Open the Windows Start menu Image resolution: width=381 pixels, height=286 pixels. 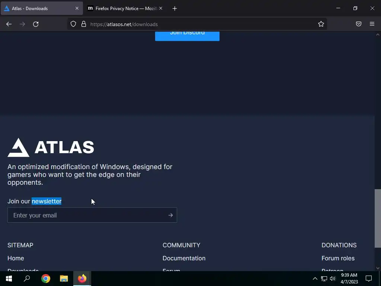(9, 279)
